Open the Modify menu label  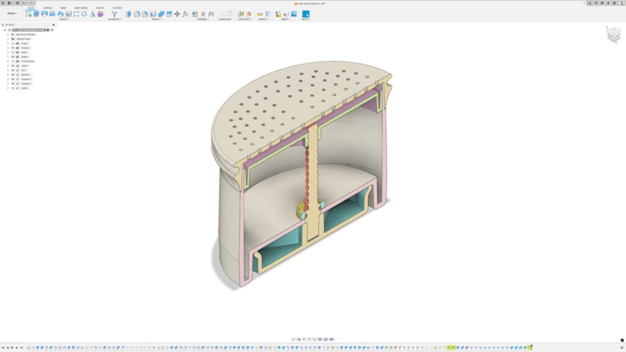pos(157,19)
